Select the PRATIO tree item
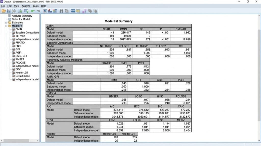261x146 pixels. tap(20, 43)
